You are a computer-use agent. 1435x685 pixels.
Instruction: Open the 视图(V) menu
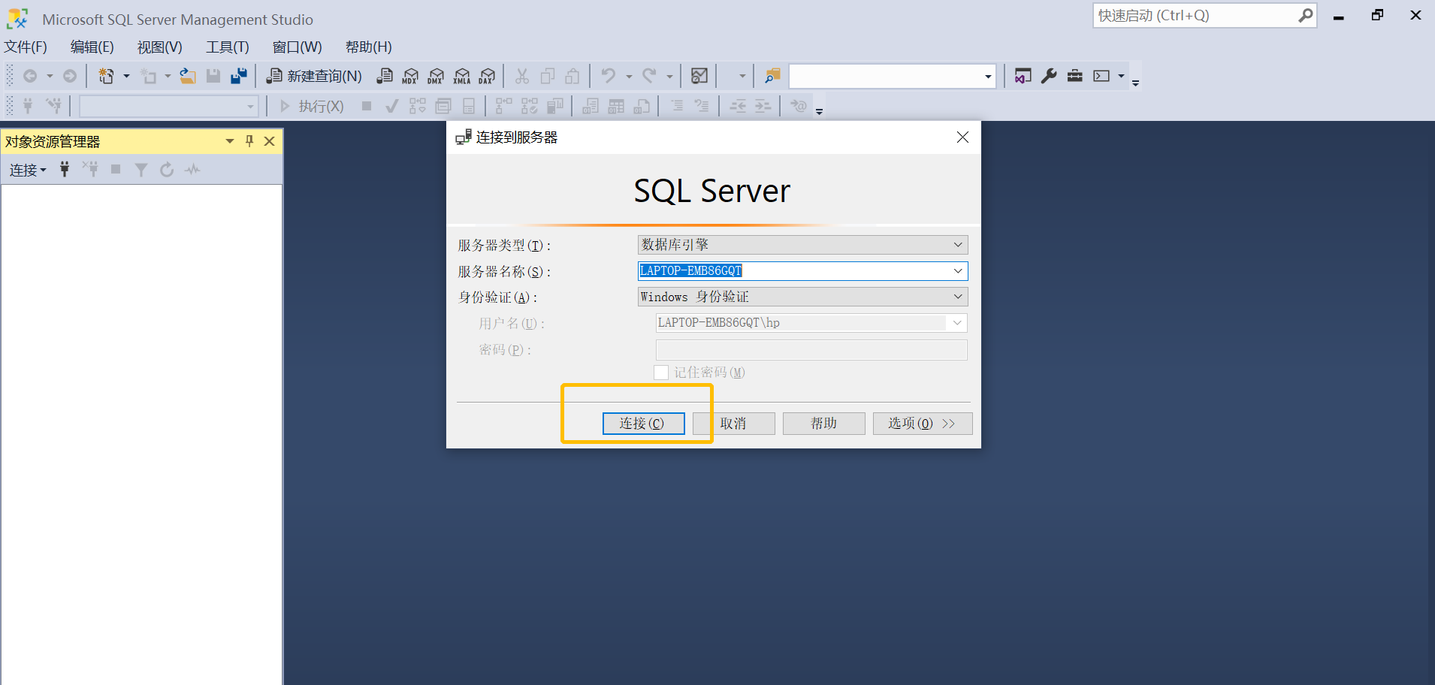159,47
